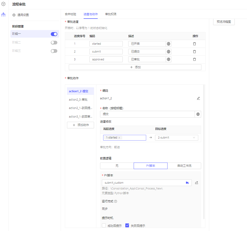Delete the approved progress row
Screen dimensions: 247x231
coord(194,60)
